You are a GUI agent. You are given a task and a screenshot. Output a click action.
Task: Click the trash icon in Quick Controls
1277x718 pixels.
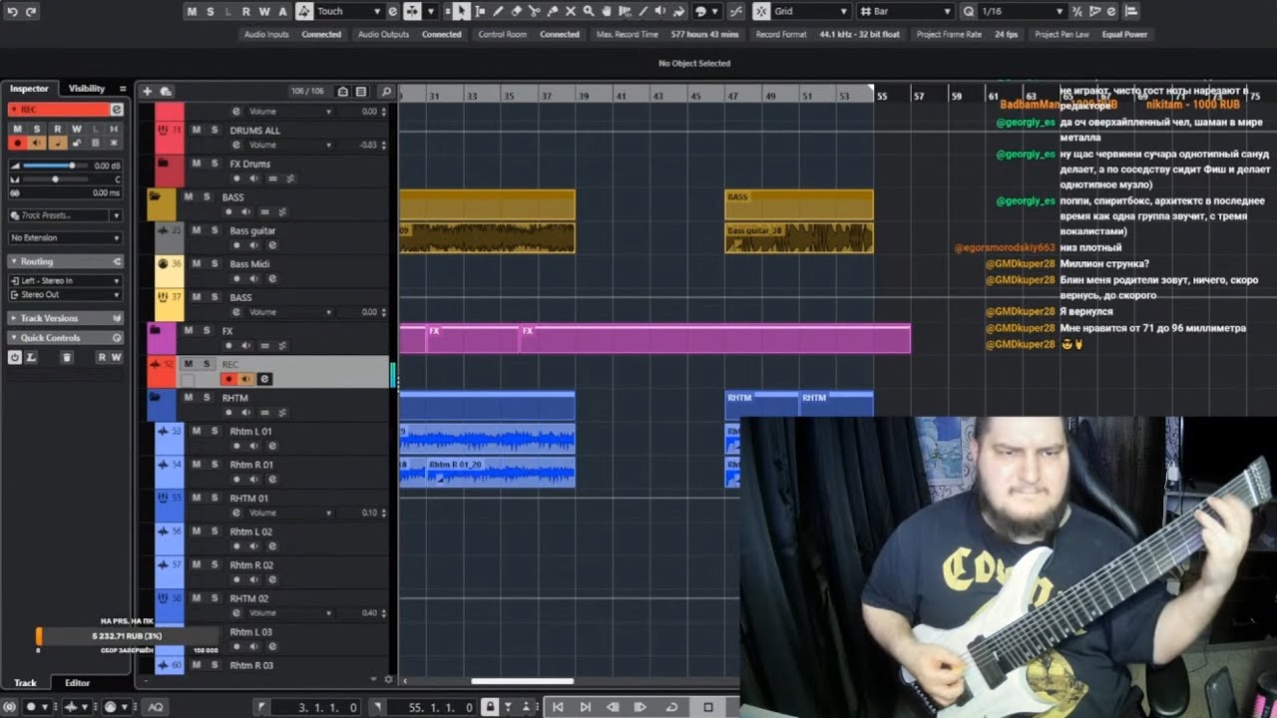(x=67, y=357)
